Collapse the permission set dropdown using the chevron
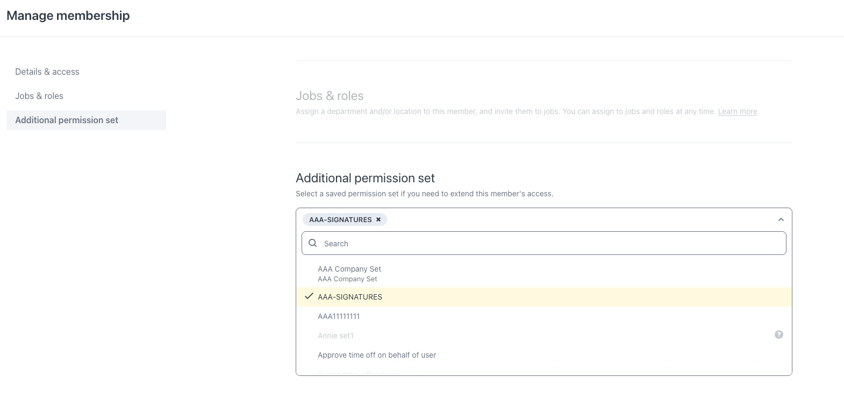 781,219
